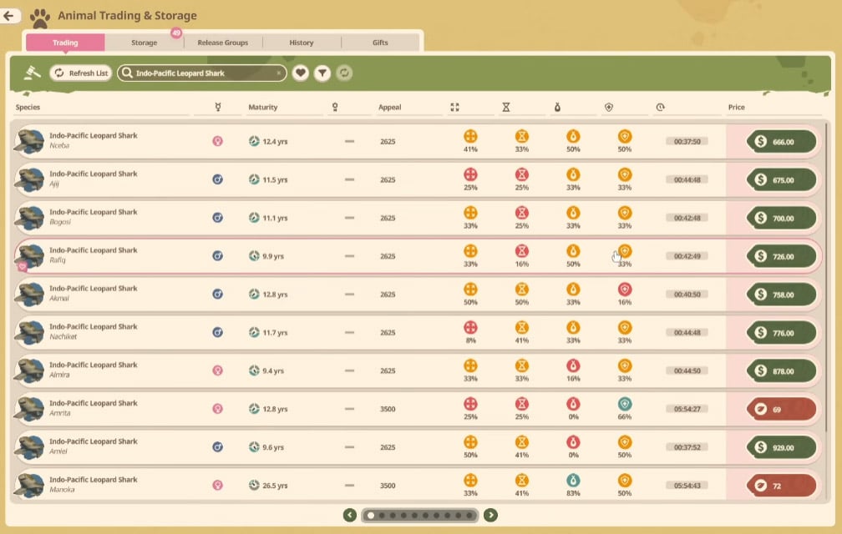Buy Amrita for 69 conservation credits
The width and height of the screenshot is (842, 534).
click(x=781, y=409)
